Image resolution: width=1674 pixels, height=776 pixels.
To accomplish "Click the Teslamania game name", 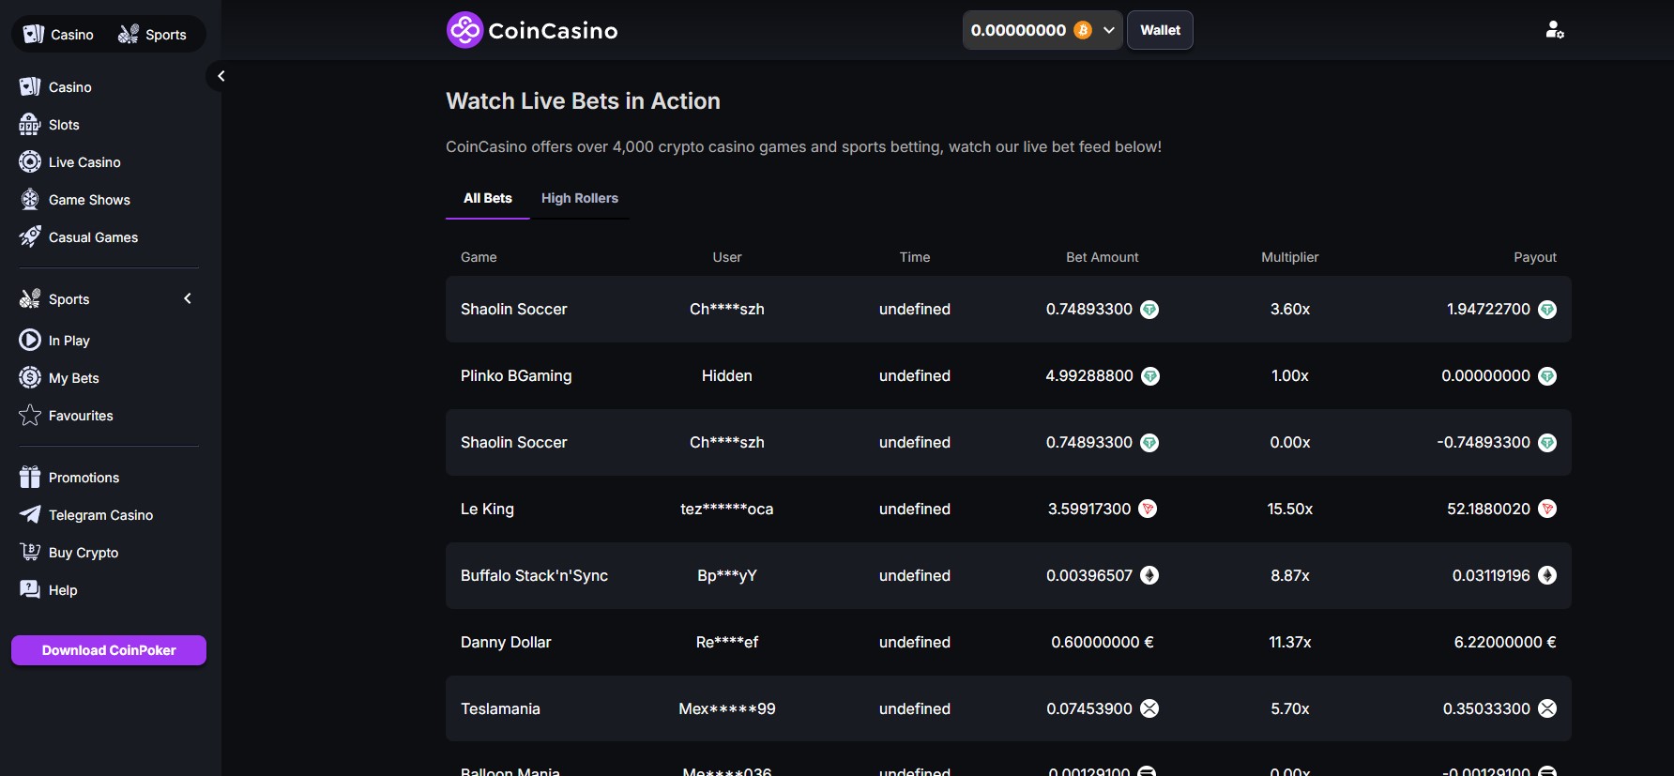I will point(500,708).
